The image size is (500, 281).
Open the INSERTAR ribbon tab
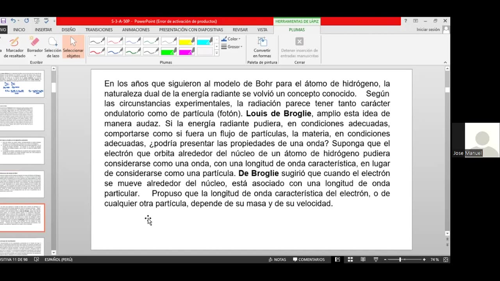43,30
